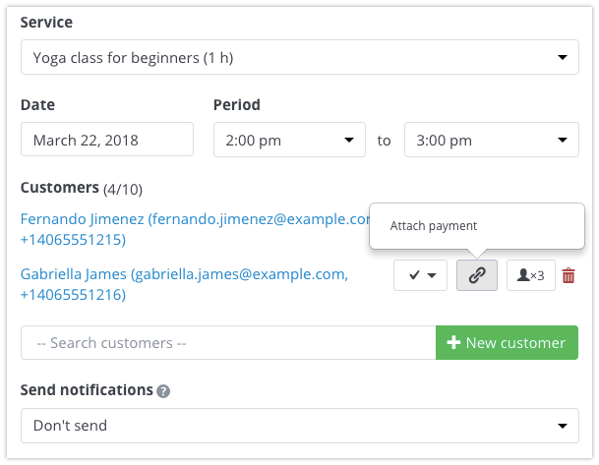
Task: Open the approved status checkmark dropdown
Action: tap(420, 275)
